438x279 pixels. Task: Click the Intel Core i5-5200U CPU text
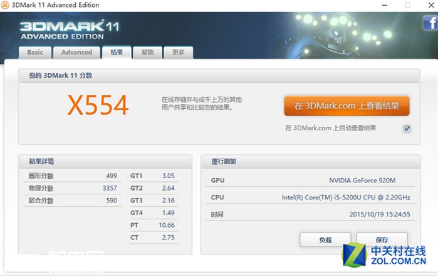[346, 197]
